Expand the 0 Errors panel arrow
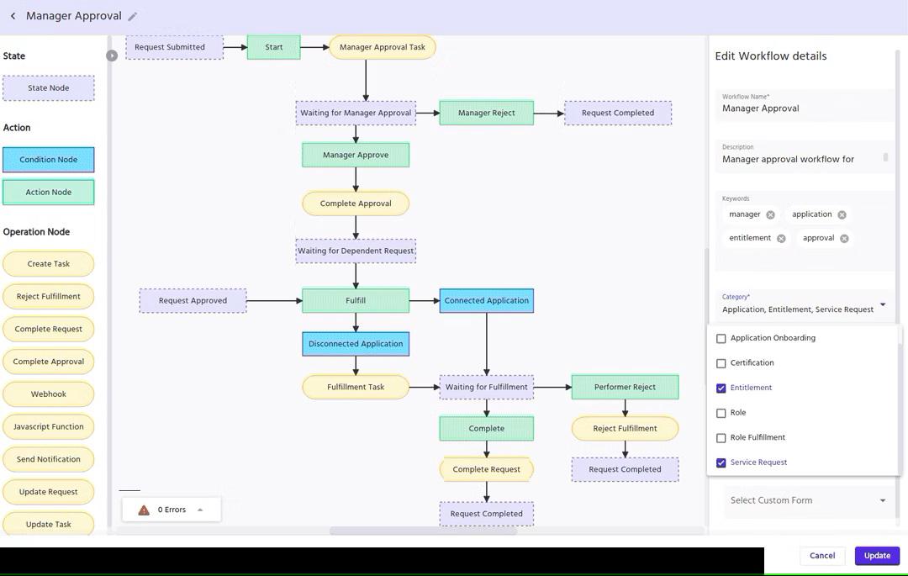 coord(200,510)
